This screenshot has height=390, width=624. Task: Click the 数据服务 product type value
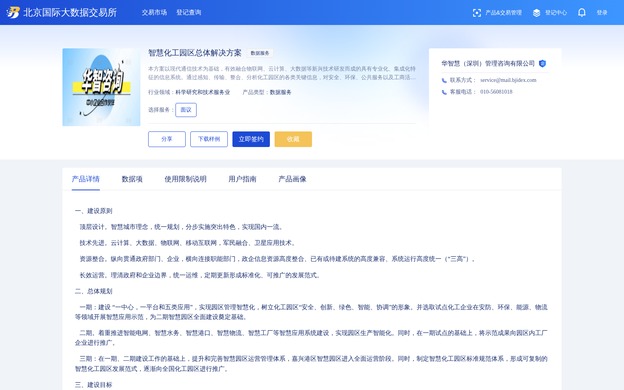click(281, 92)
